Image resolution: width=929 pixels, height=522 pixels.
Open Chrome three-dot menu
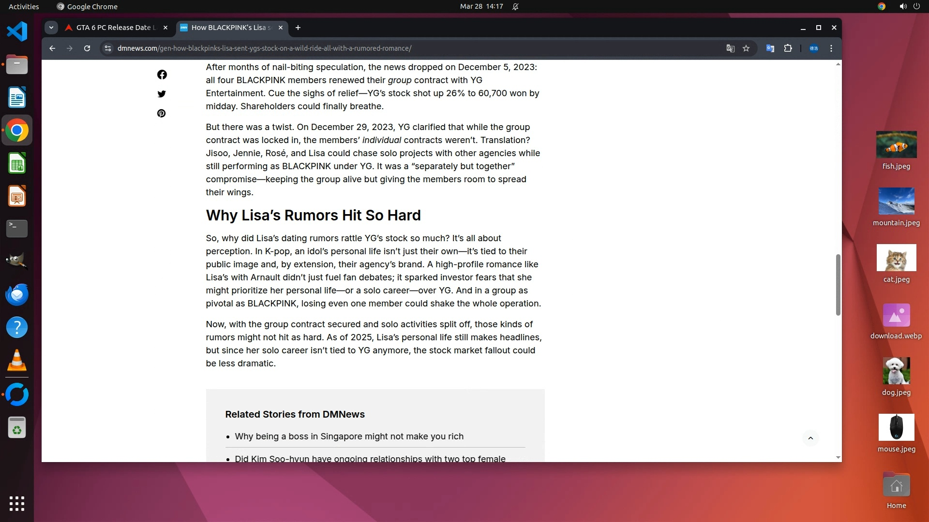[831, 48]
